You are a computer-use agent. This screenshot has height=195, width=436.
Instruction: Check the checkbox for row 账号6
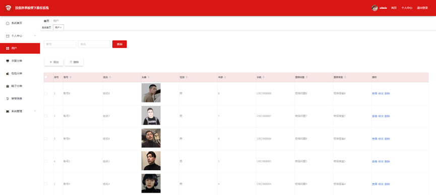46,139
